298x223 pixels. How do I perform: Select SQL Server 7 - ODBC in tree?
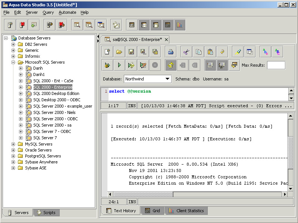click(52, 131)
